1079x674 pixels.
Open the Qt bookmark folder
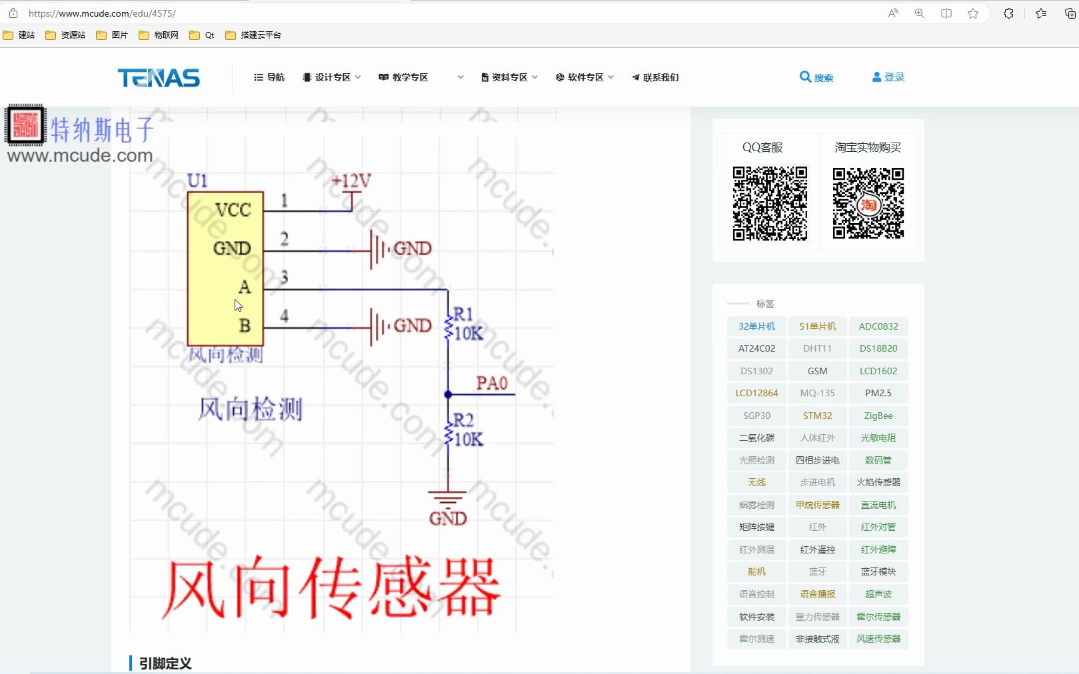click(202, 35)
